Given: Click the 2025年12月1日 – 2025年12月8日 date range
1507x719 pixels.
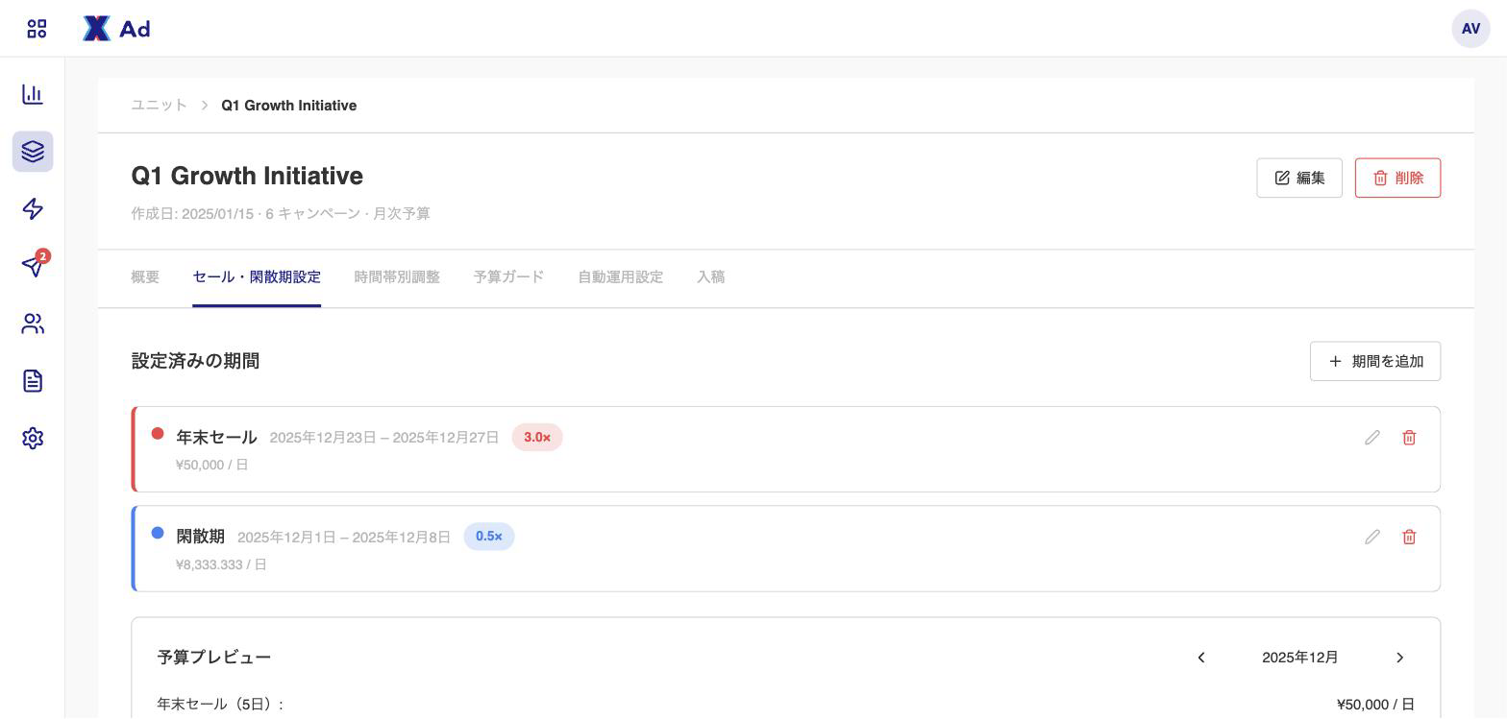Looking at the screenshot, I should pos(344,538).
